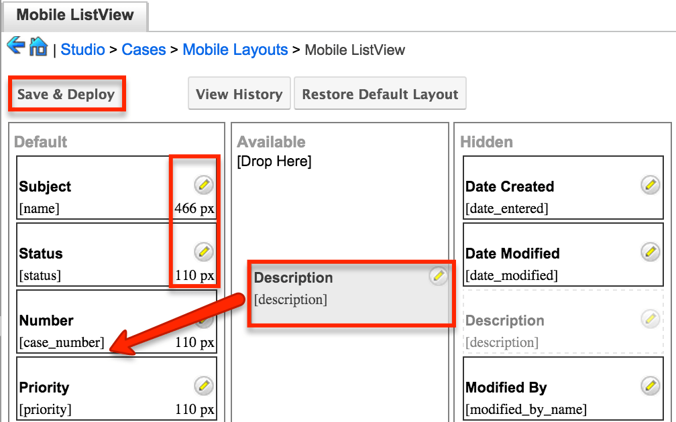676x422 pixels.
Task: Edit the Date Created field
Action: point(649,184)
